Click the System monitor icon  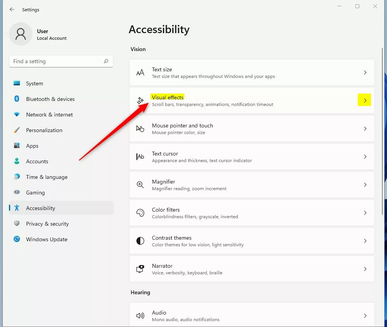(x=17, y=83)
